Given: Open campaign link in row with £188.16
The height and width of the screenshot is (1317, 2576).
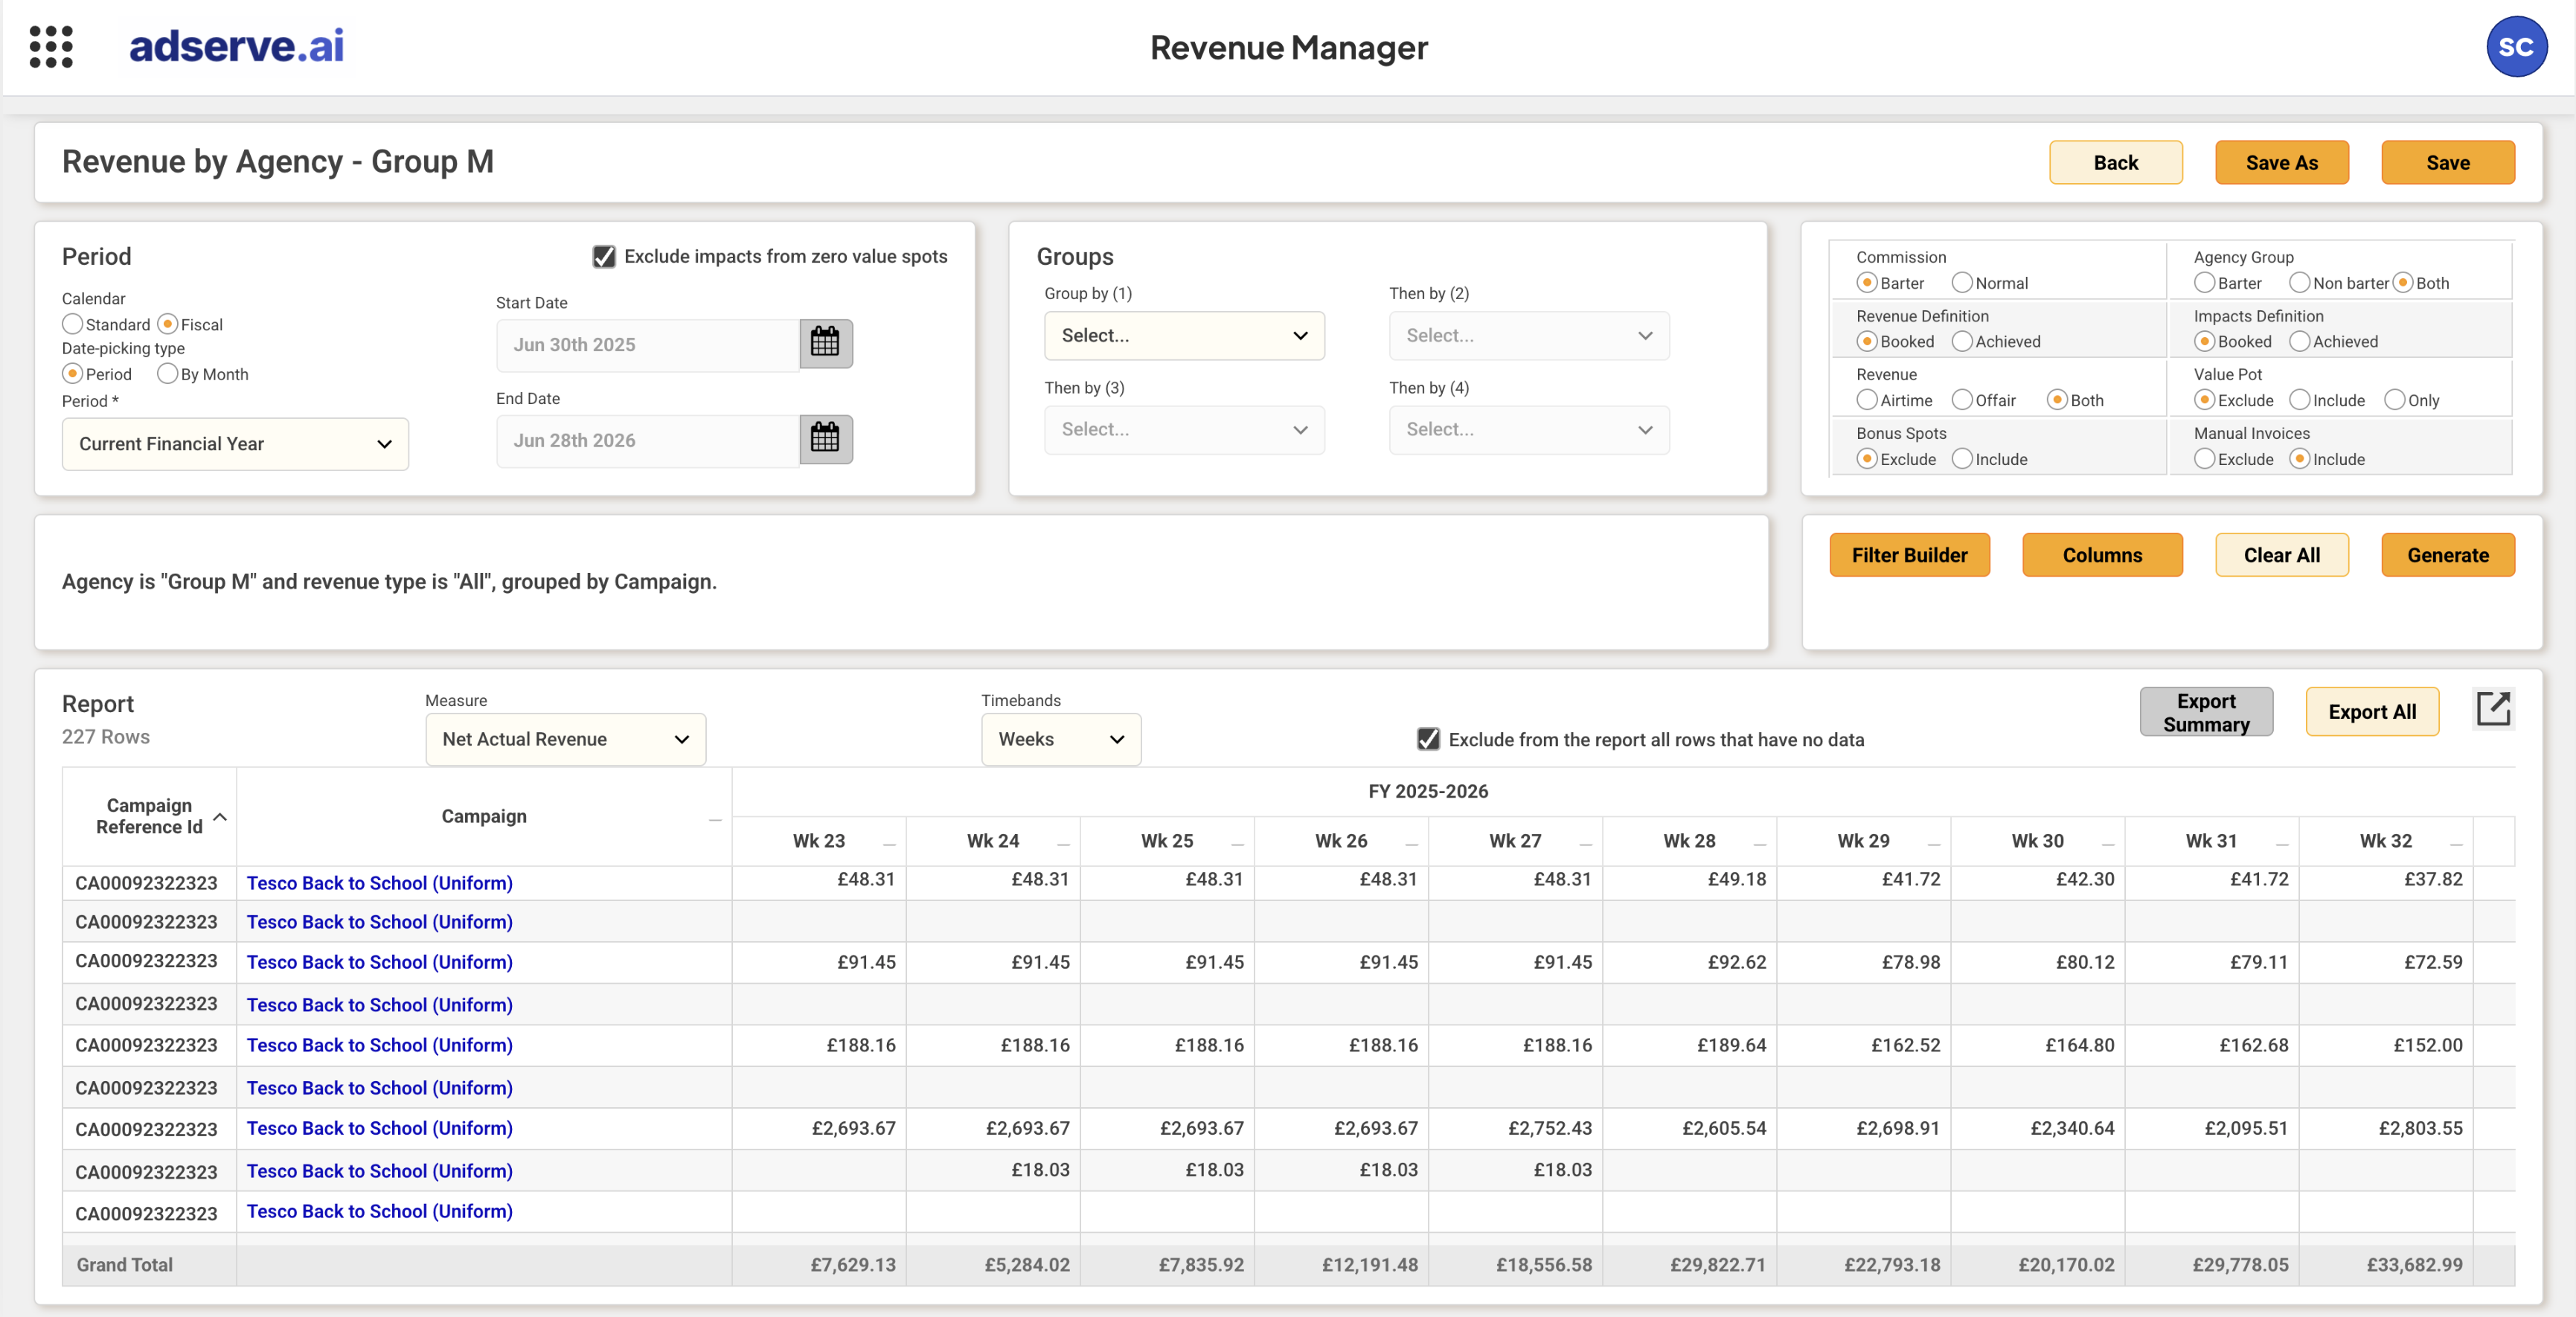Looking at the screenshot, I should click(x=380, y=1045).
